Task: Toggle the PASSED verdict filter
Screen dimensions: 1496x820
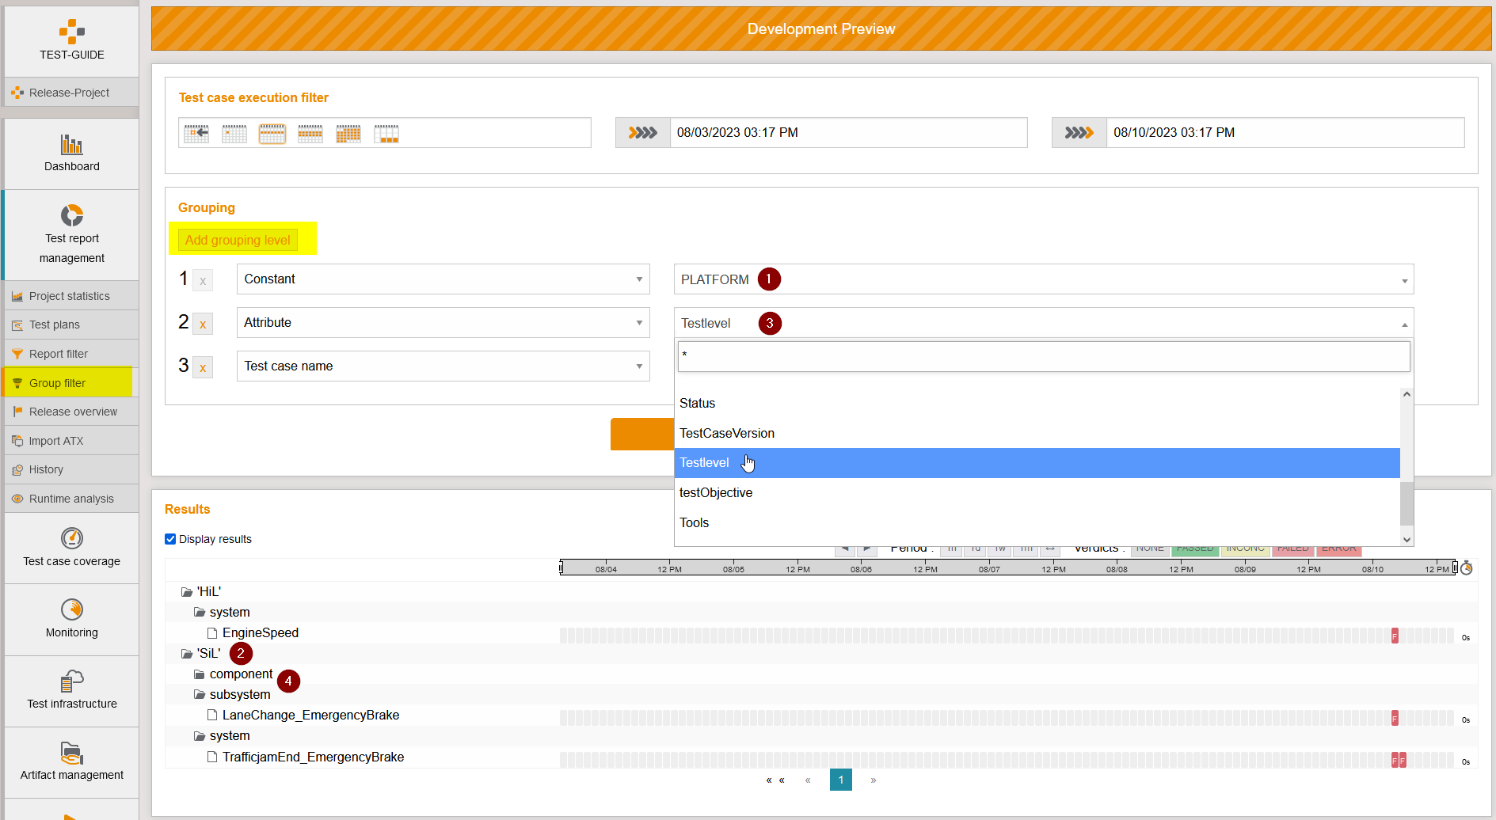Action: point(1195,548)
